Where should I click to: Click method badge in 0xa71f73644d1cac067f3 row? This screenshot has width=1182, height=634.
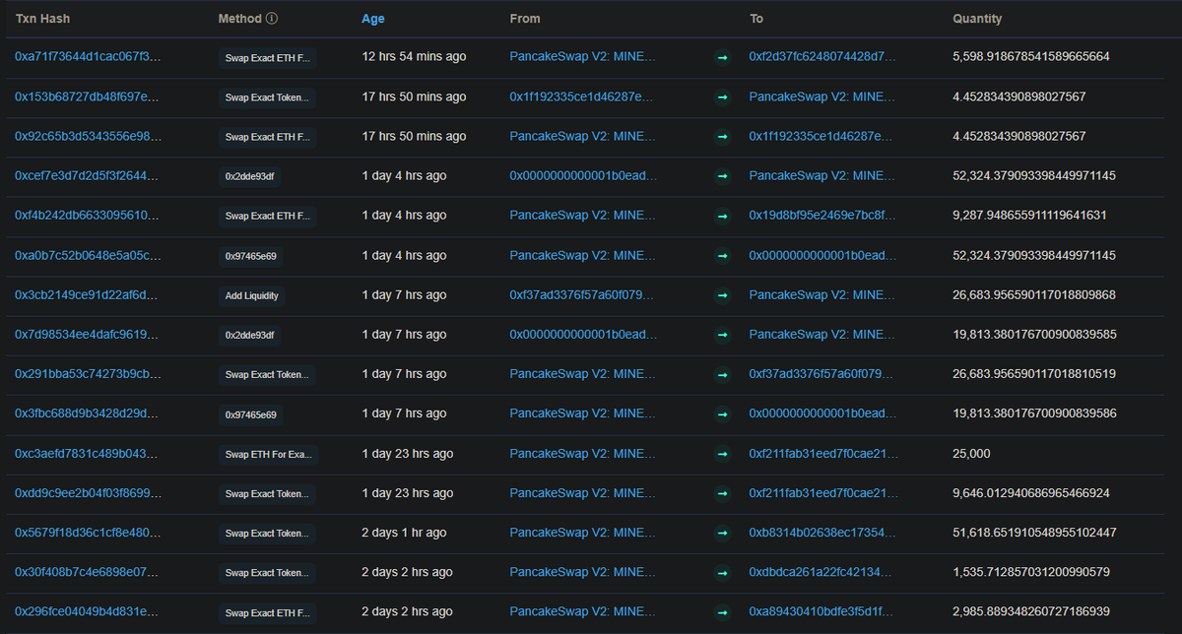click(267, 58)
